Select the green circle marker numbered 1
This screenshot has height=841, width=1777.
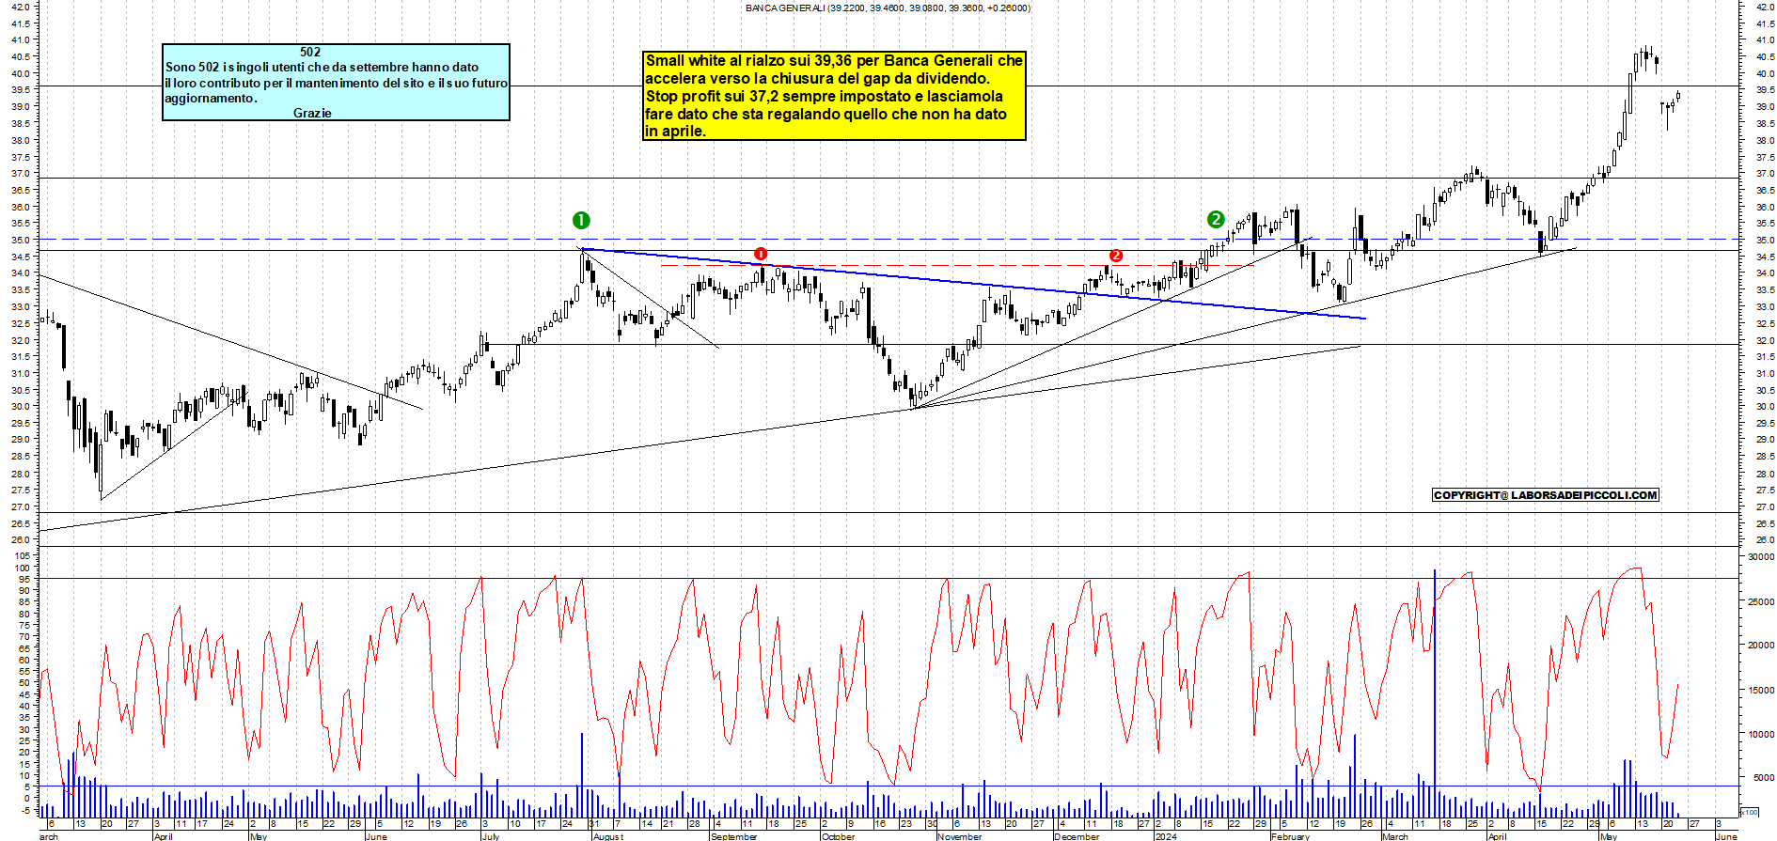click(581, 220)
